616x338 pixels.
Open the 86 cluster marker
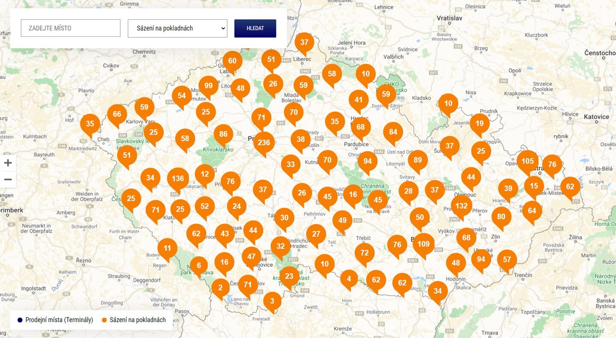(223, 134)
